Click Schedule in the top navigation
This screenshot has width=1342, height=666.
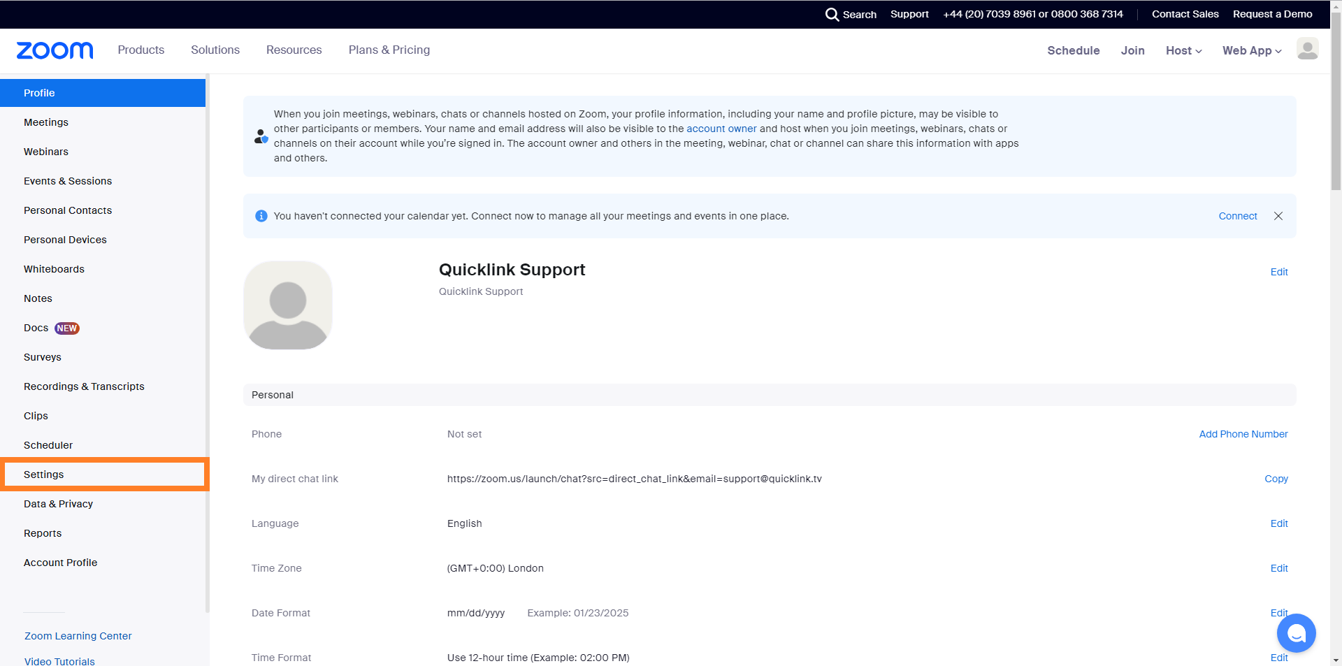tap(1074, 50)
